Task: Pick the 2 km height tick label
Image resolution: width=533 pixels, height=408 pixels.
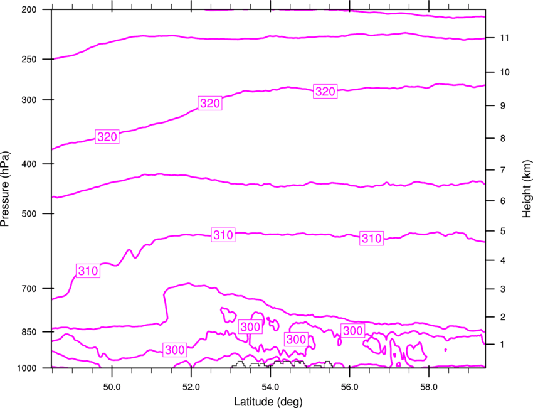Action: click(x=502, y=317)
